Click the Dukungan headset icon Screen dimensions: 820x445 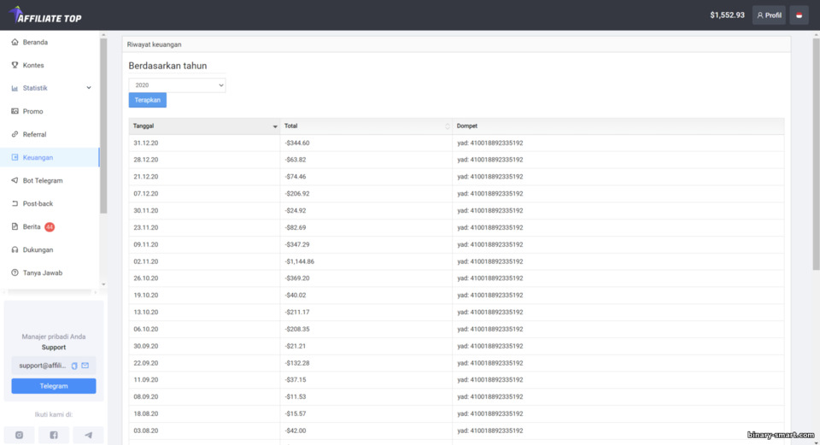click(15, 249)
